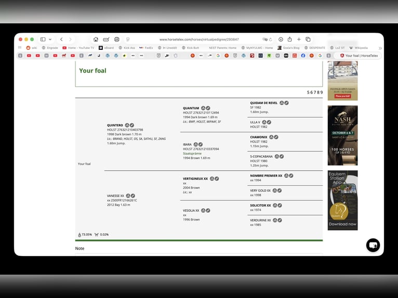Screen dimensions: 398x298
Task: Click the share icon in Safari toolbar
Action: 289,39
